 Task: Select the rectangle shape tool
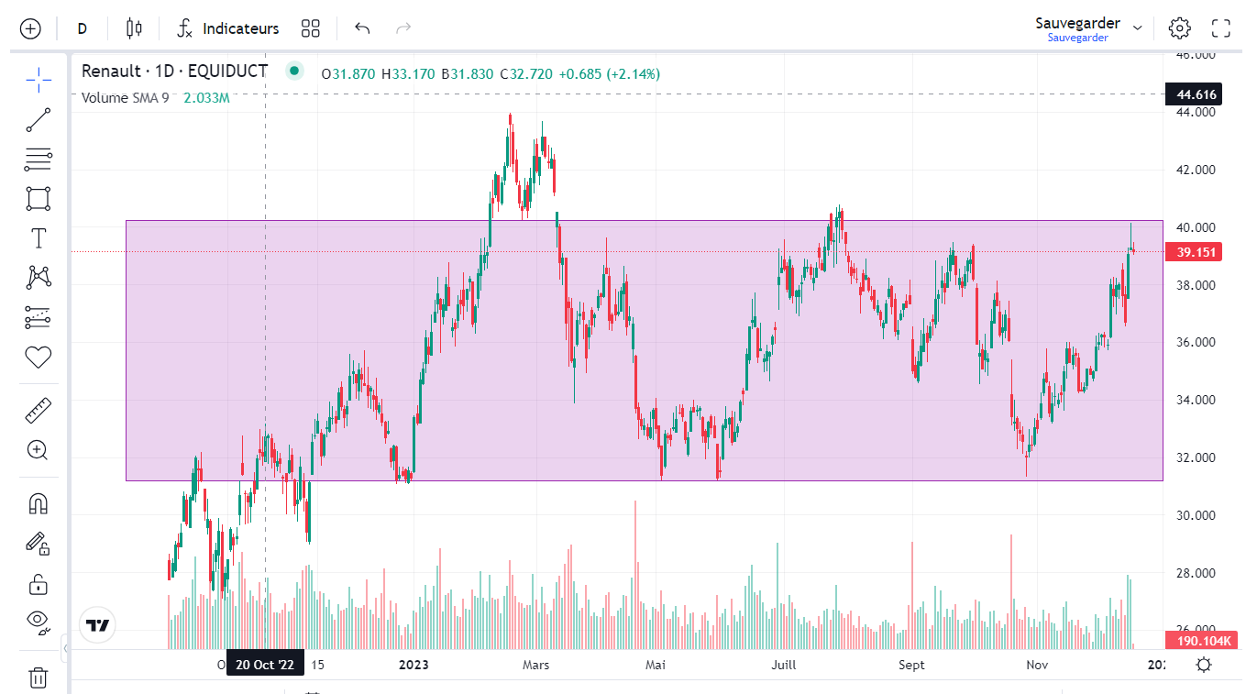[38, 199]
